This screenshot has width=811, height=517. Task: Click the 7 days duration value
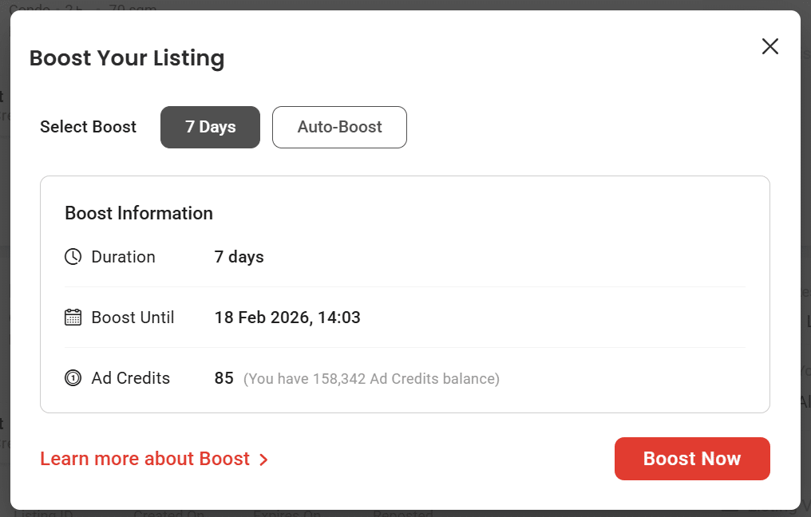[239, 257]
